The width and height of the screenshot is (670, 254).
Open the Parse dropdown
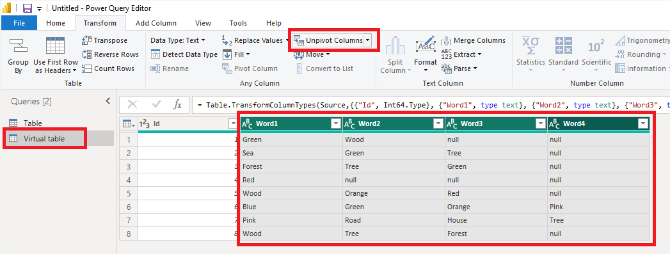pos(459,68)
